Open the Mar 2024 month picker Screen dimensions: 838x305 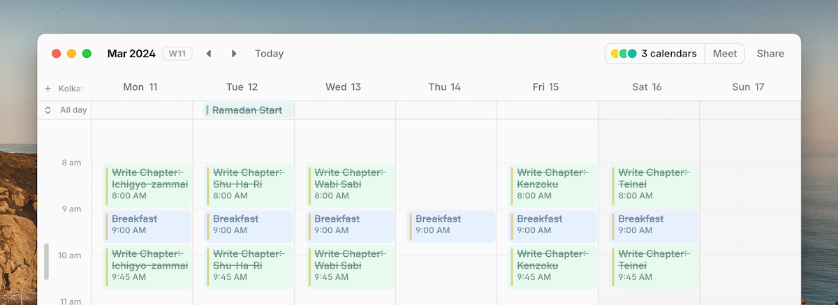click(131, 54)
